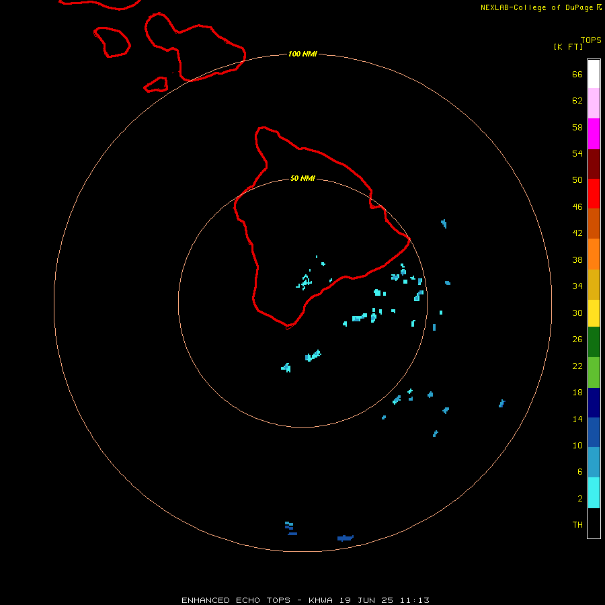Click the legend value "22"

(577, 366)
